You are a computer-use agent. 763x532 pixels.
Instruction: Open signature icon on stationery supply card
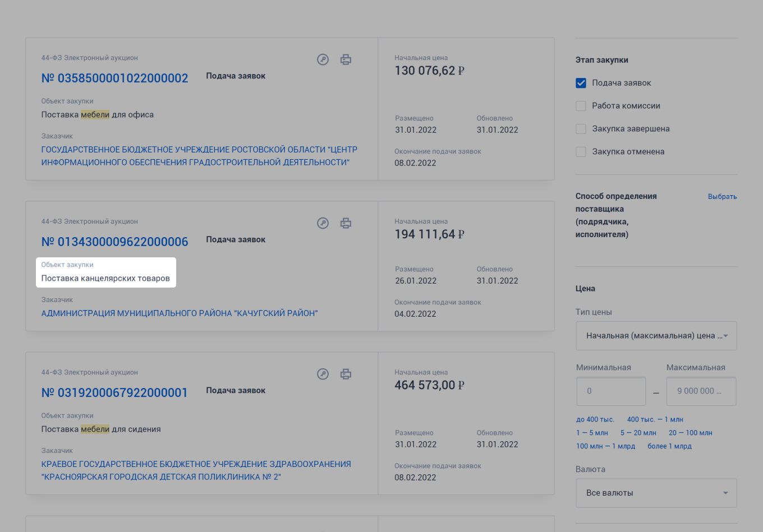323,223
